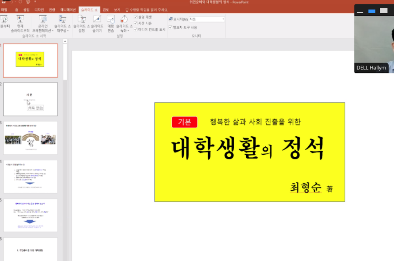
Task: Click 슬라이드 숨기기 to hide slide
Action: coord(97,23)
